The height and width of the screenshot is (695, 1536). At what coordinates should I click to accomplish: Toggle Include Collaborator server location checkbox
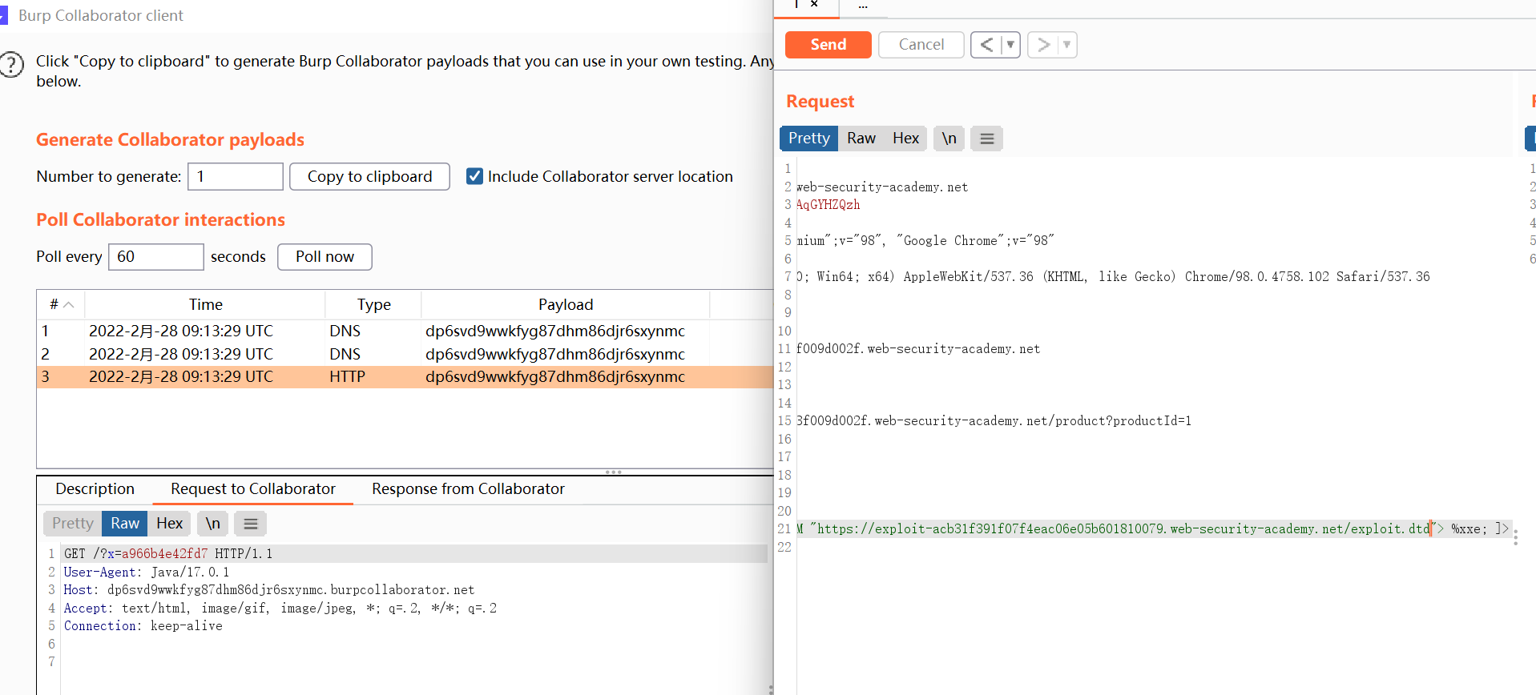click(x=474, y=176)
